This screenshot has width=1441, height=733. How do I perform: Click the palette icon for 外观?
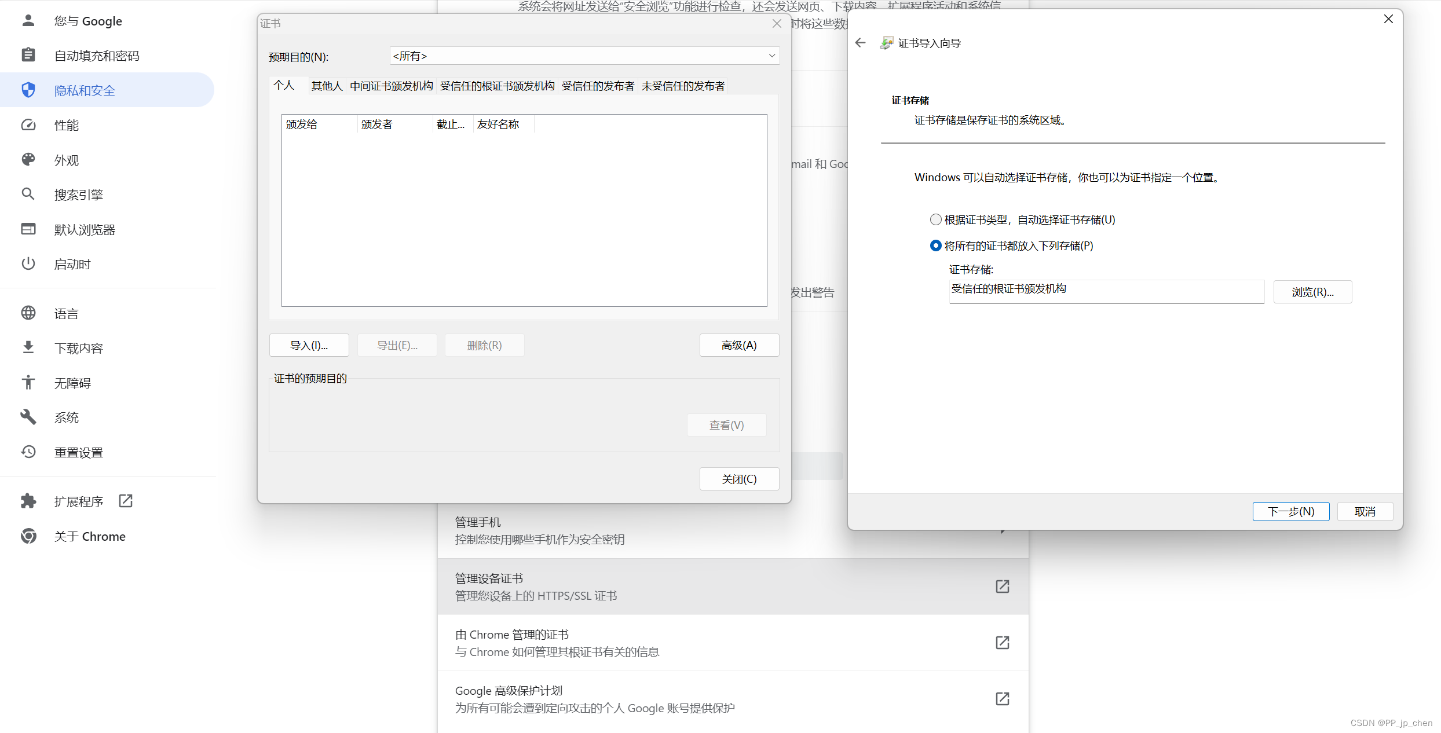tap(28, 160)
